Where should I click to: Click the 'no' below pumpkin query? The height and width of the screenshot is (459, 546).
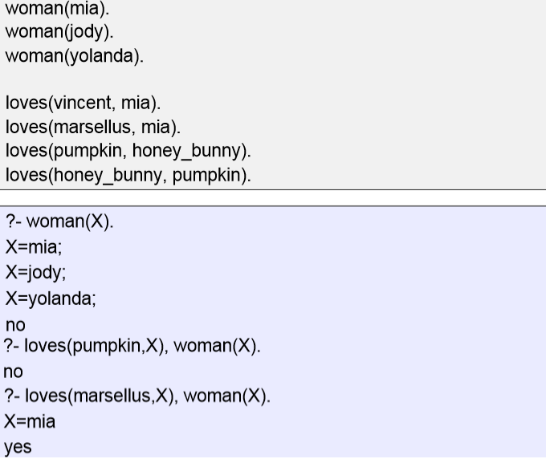pos(13,372)
